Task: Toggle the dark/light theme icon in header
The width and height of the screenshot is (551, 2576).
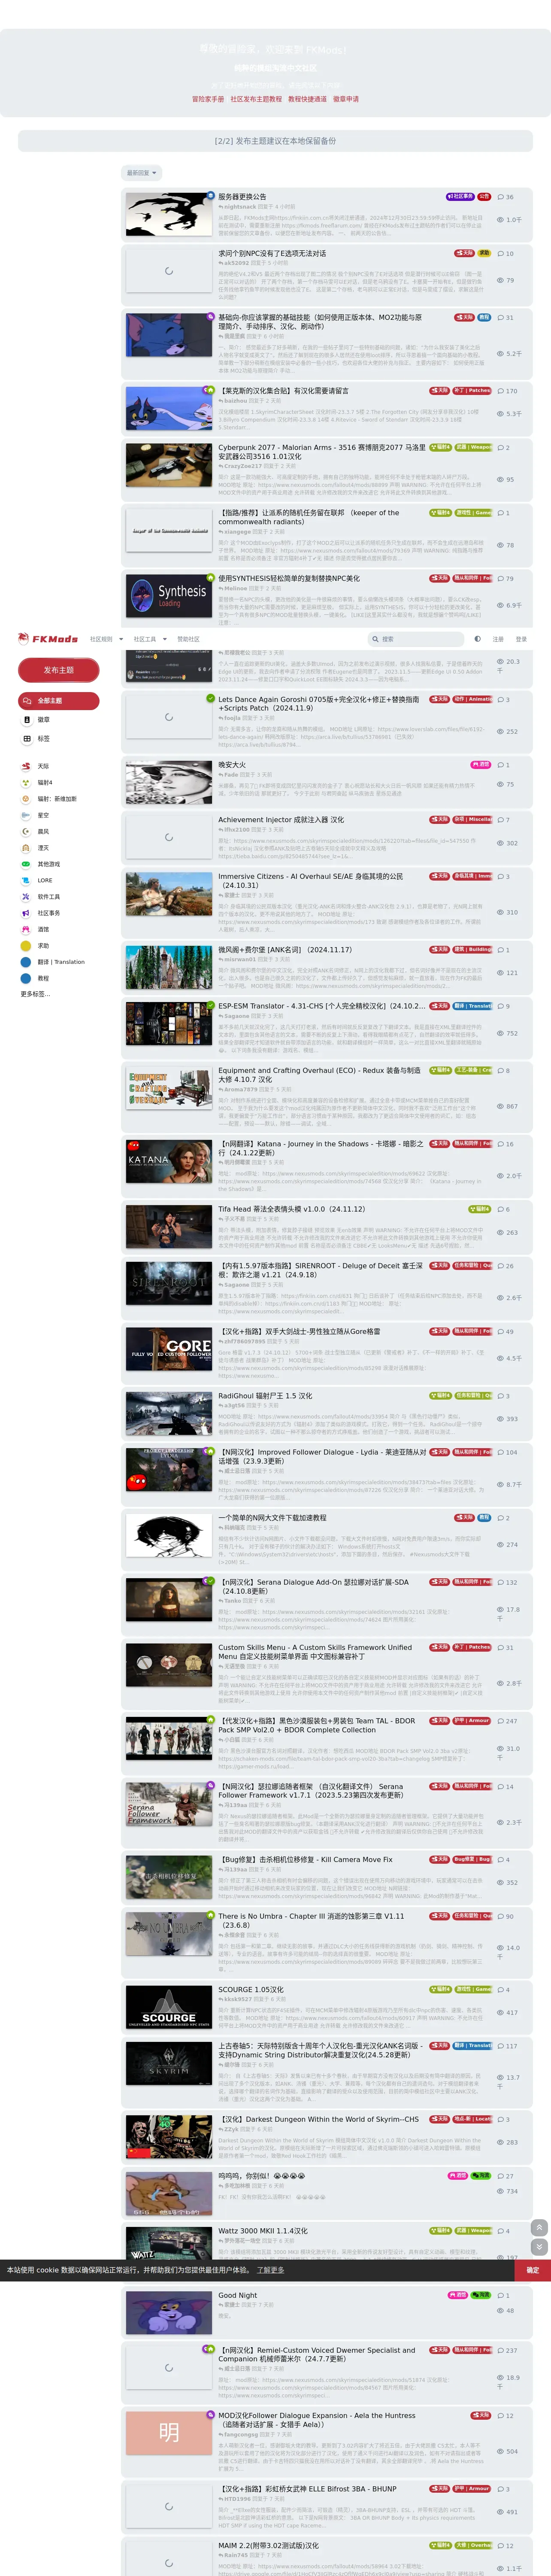Action: point(477,639)
